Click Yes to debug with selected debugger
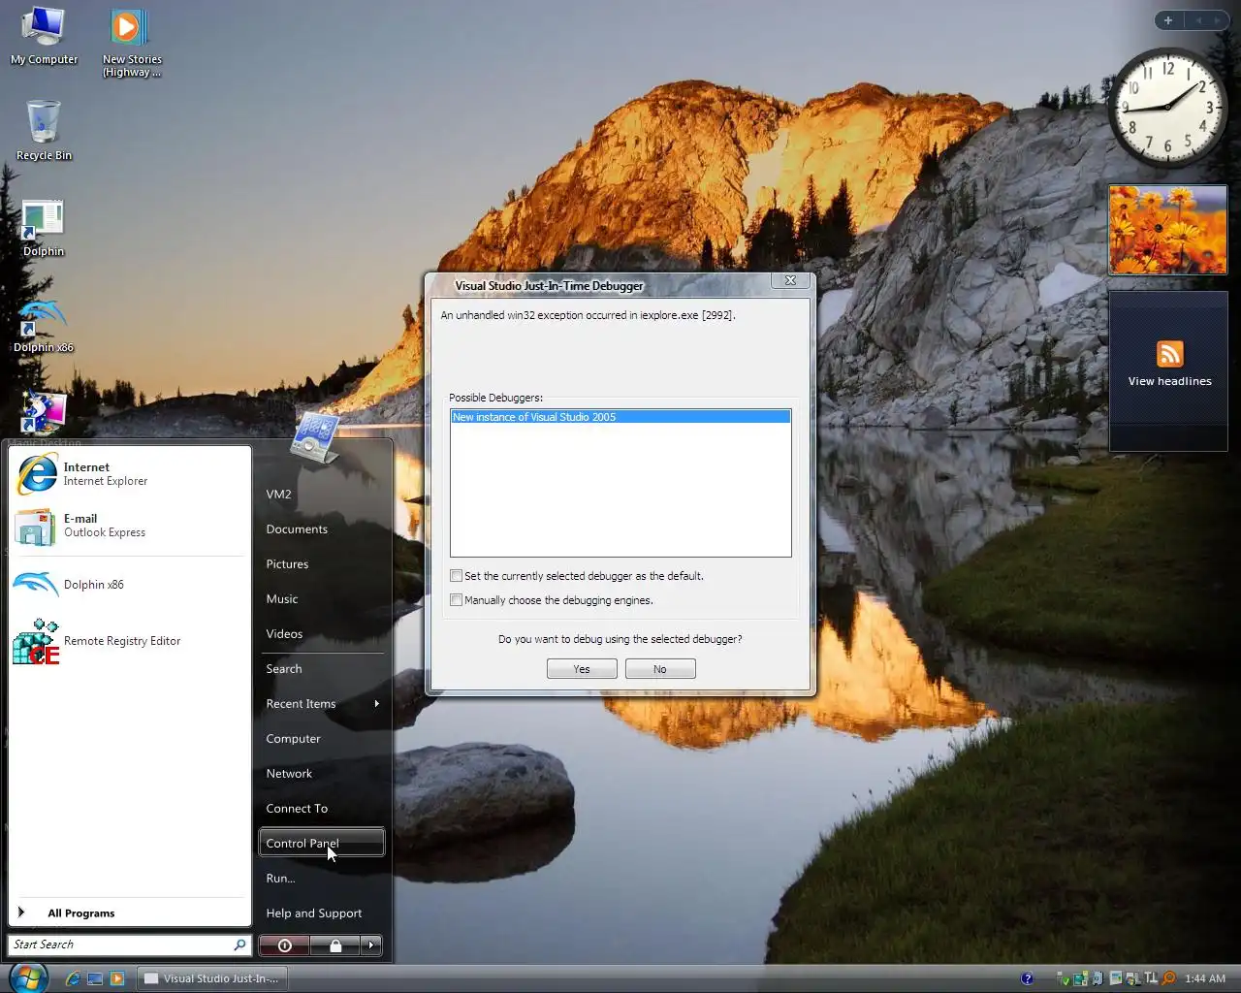Image resolution: width=1241 pixels, height=993 pixels. pyautogui.click(x=582, y=669)
